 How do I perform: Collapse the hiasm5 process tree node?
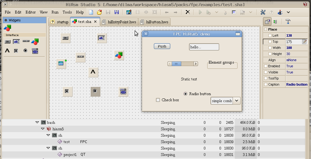(43, 129)
